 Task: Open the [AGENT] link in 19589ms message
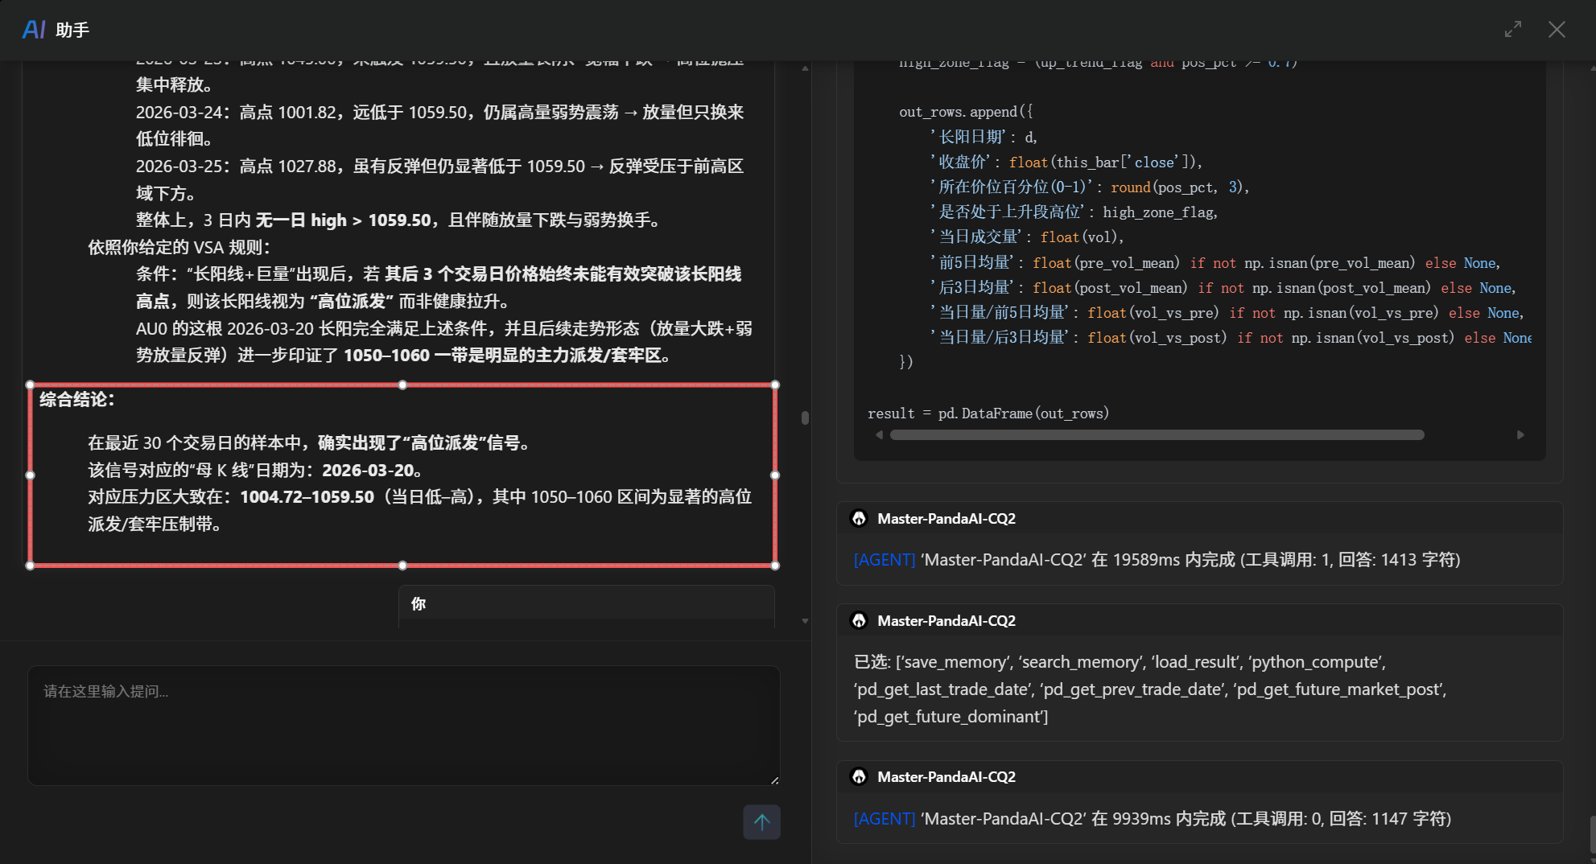pyautogui.click(x=884, y=560)
